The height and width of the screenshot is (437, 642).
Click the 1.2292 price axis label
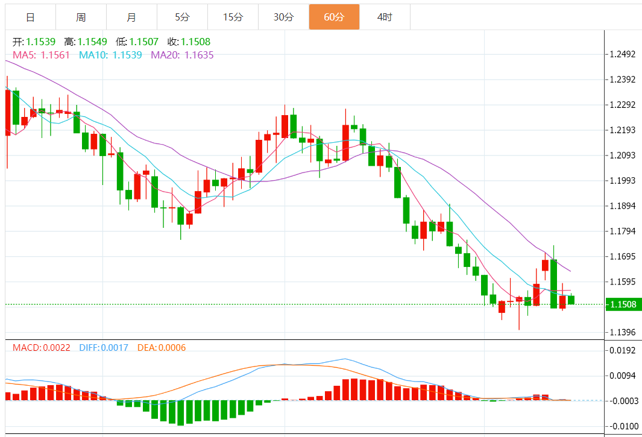[x=622, y=105]
